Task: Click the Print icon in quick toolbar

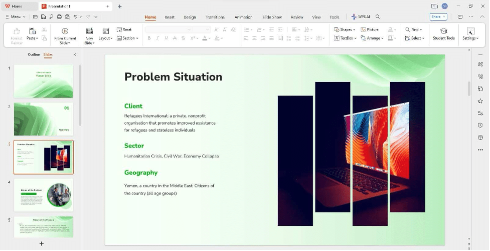Action: click(59, 17)
